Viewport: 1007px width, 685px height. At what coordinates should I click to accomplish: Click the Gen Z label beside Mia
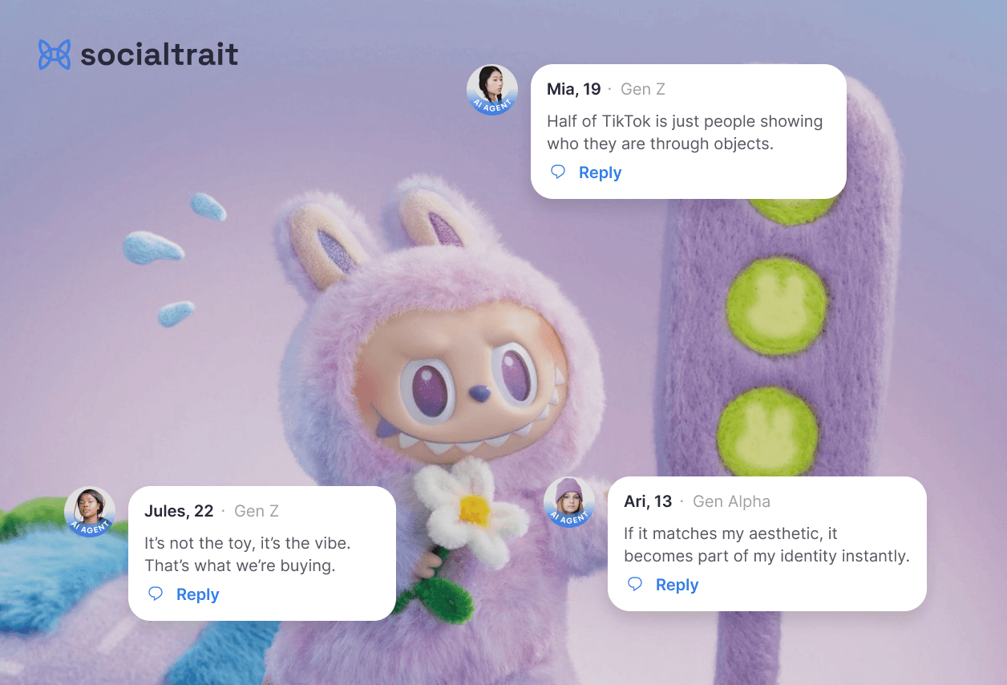pos(643,89)
